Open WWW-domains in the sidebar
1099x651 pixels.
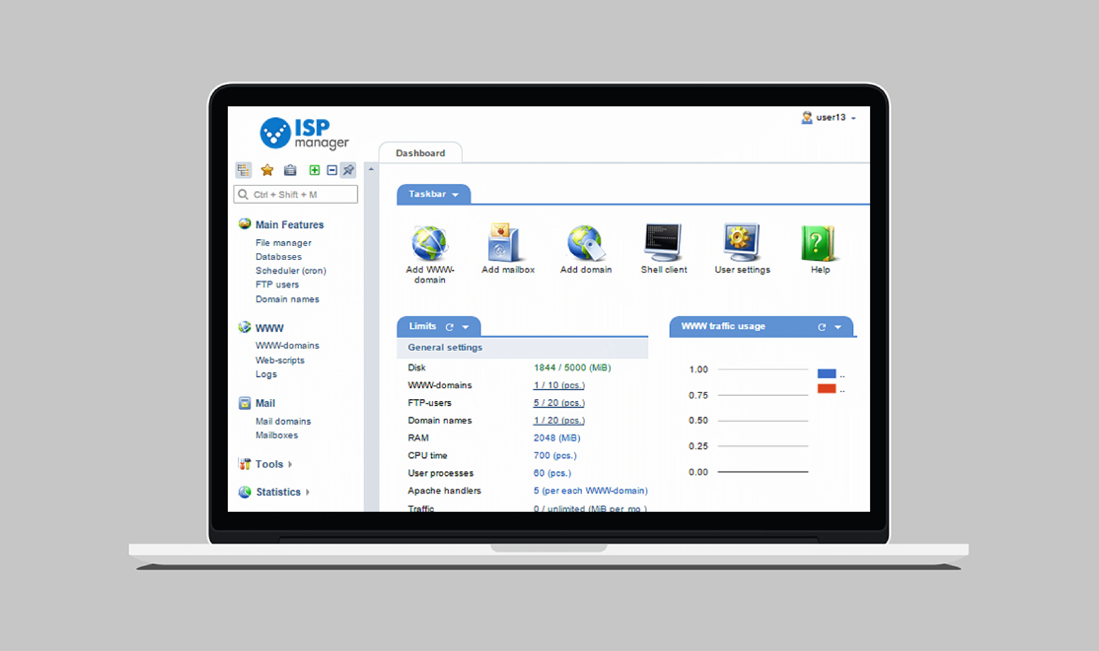click(287, 346)
